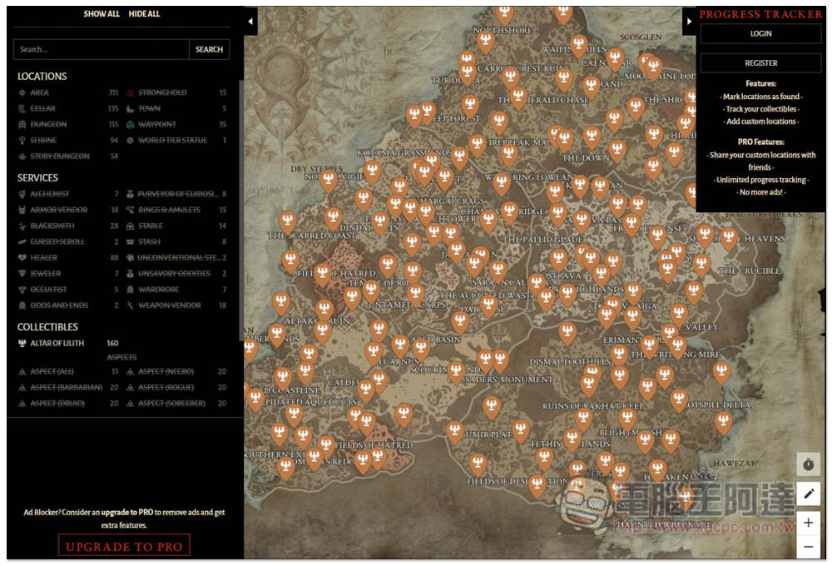Click the Locations section heading
Viewport: 832px width, 566px height.
pyautogui.click(x=42, y=77)
